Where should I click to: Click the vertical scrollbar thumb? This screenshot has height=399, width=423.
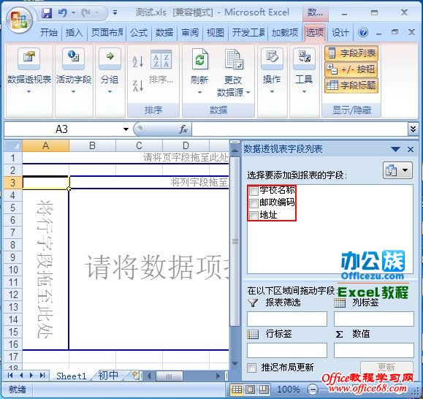235,242
